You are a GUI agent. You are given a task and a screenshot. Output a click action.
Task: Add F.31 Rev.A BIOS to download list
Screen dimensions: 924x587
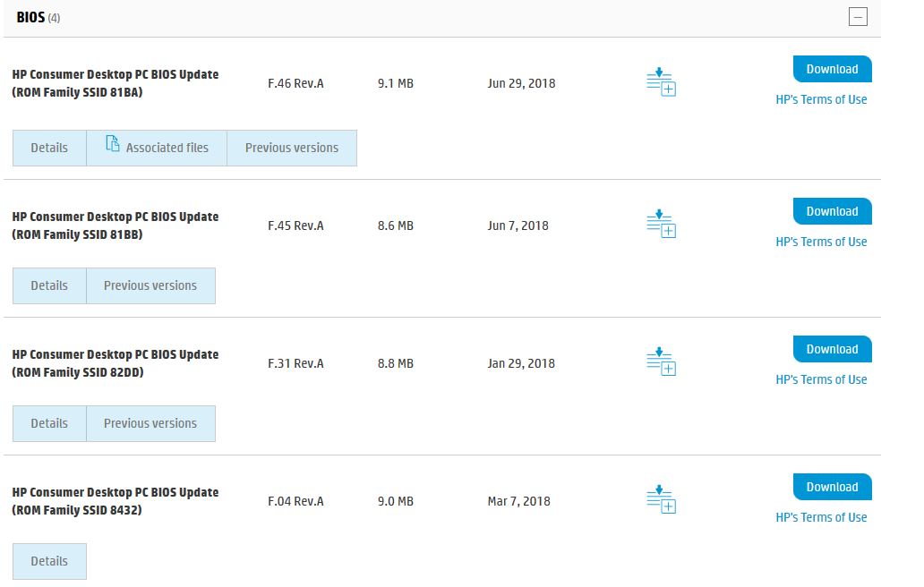[x=661, y=362]
